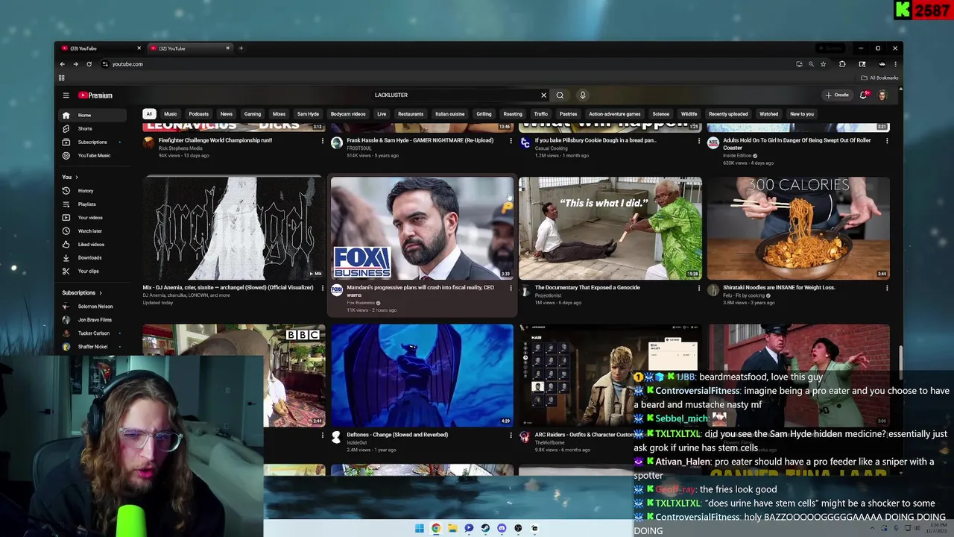The image size is (954, 537).
Task: Click the youtube.com address bar
Action: [x=447, y=64]
